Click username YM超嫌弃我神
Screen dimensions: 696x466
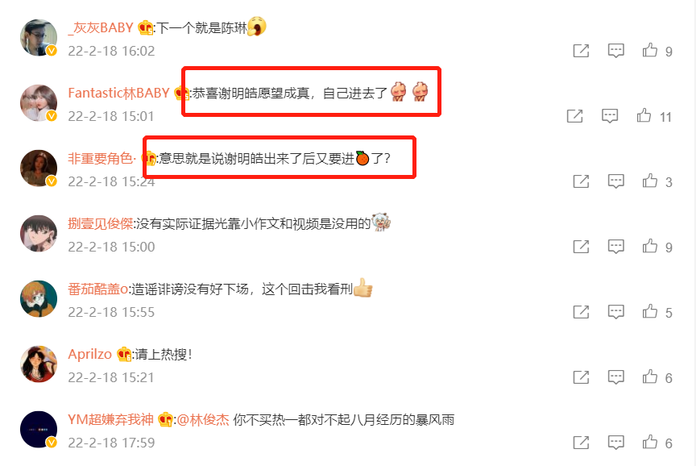coord(110,419)
